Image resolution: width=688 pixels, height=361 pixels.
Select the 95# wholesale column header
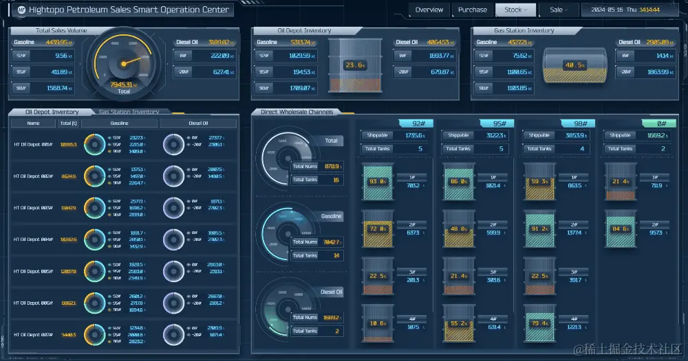click(x=497, y=124)
